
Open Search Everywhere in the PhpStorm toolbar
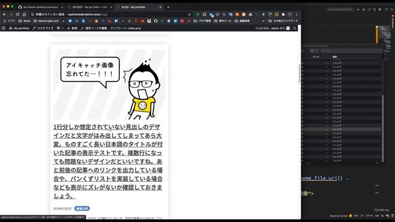click(x=392, y=10)
